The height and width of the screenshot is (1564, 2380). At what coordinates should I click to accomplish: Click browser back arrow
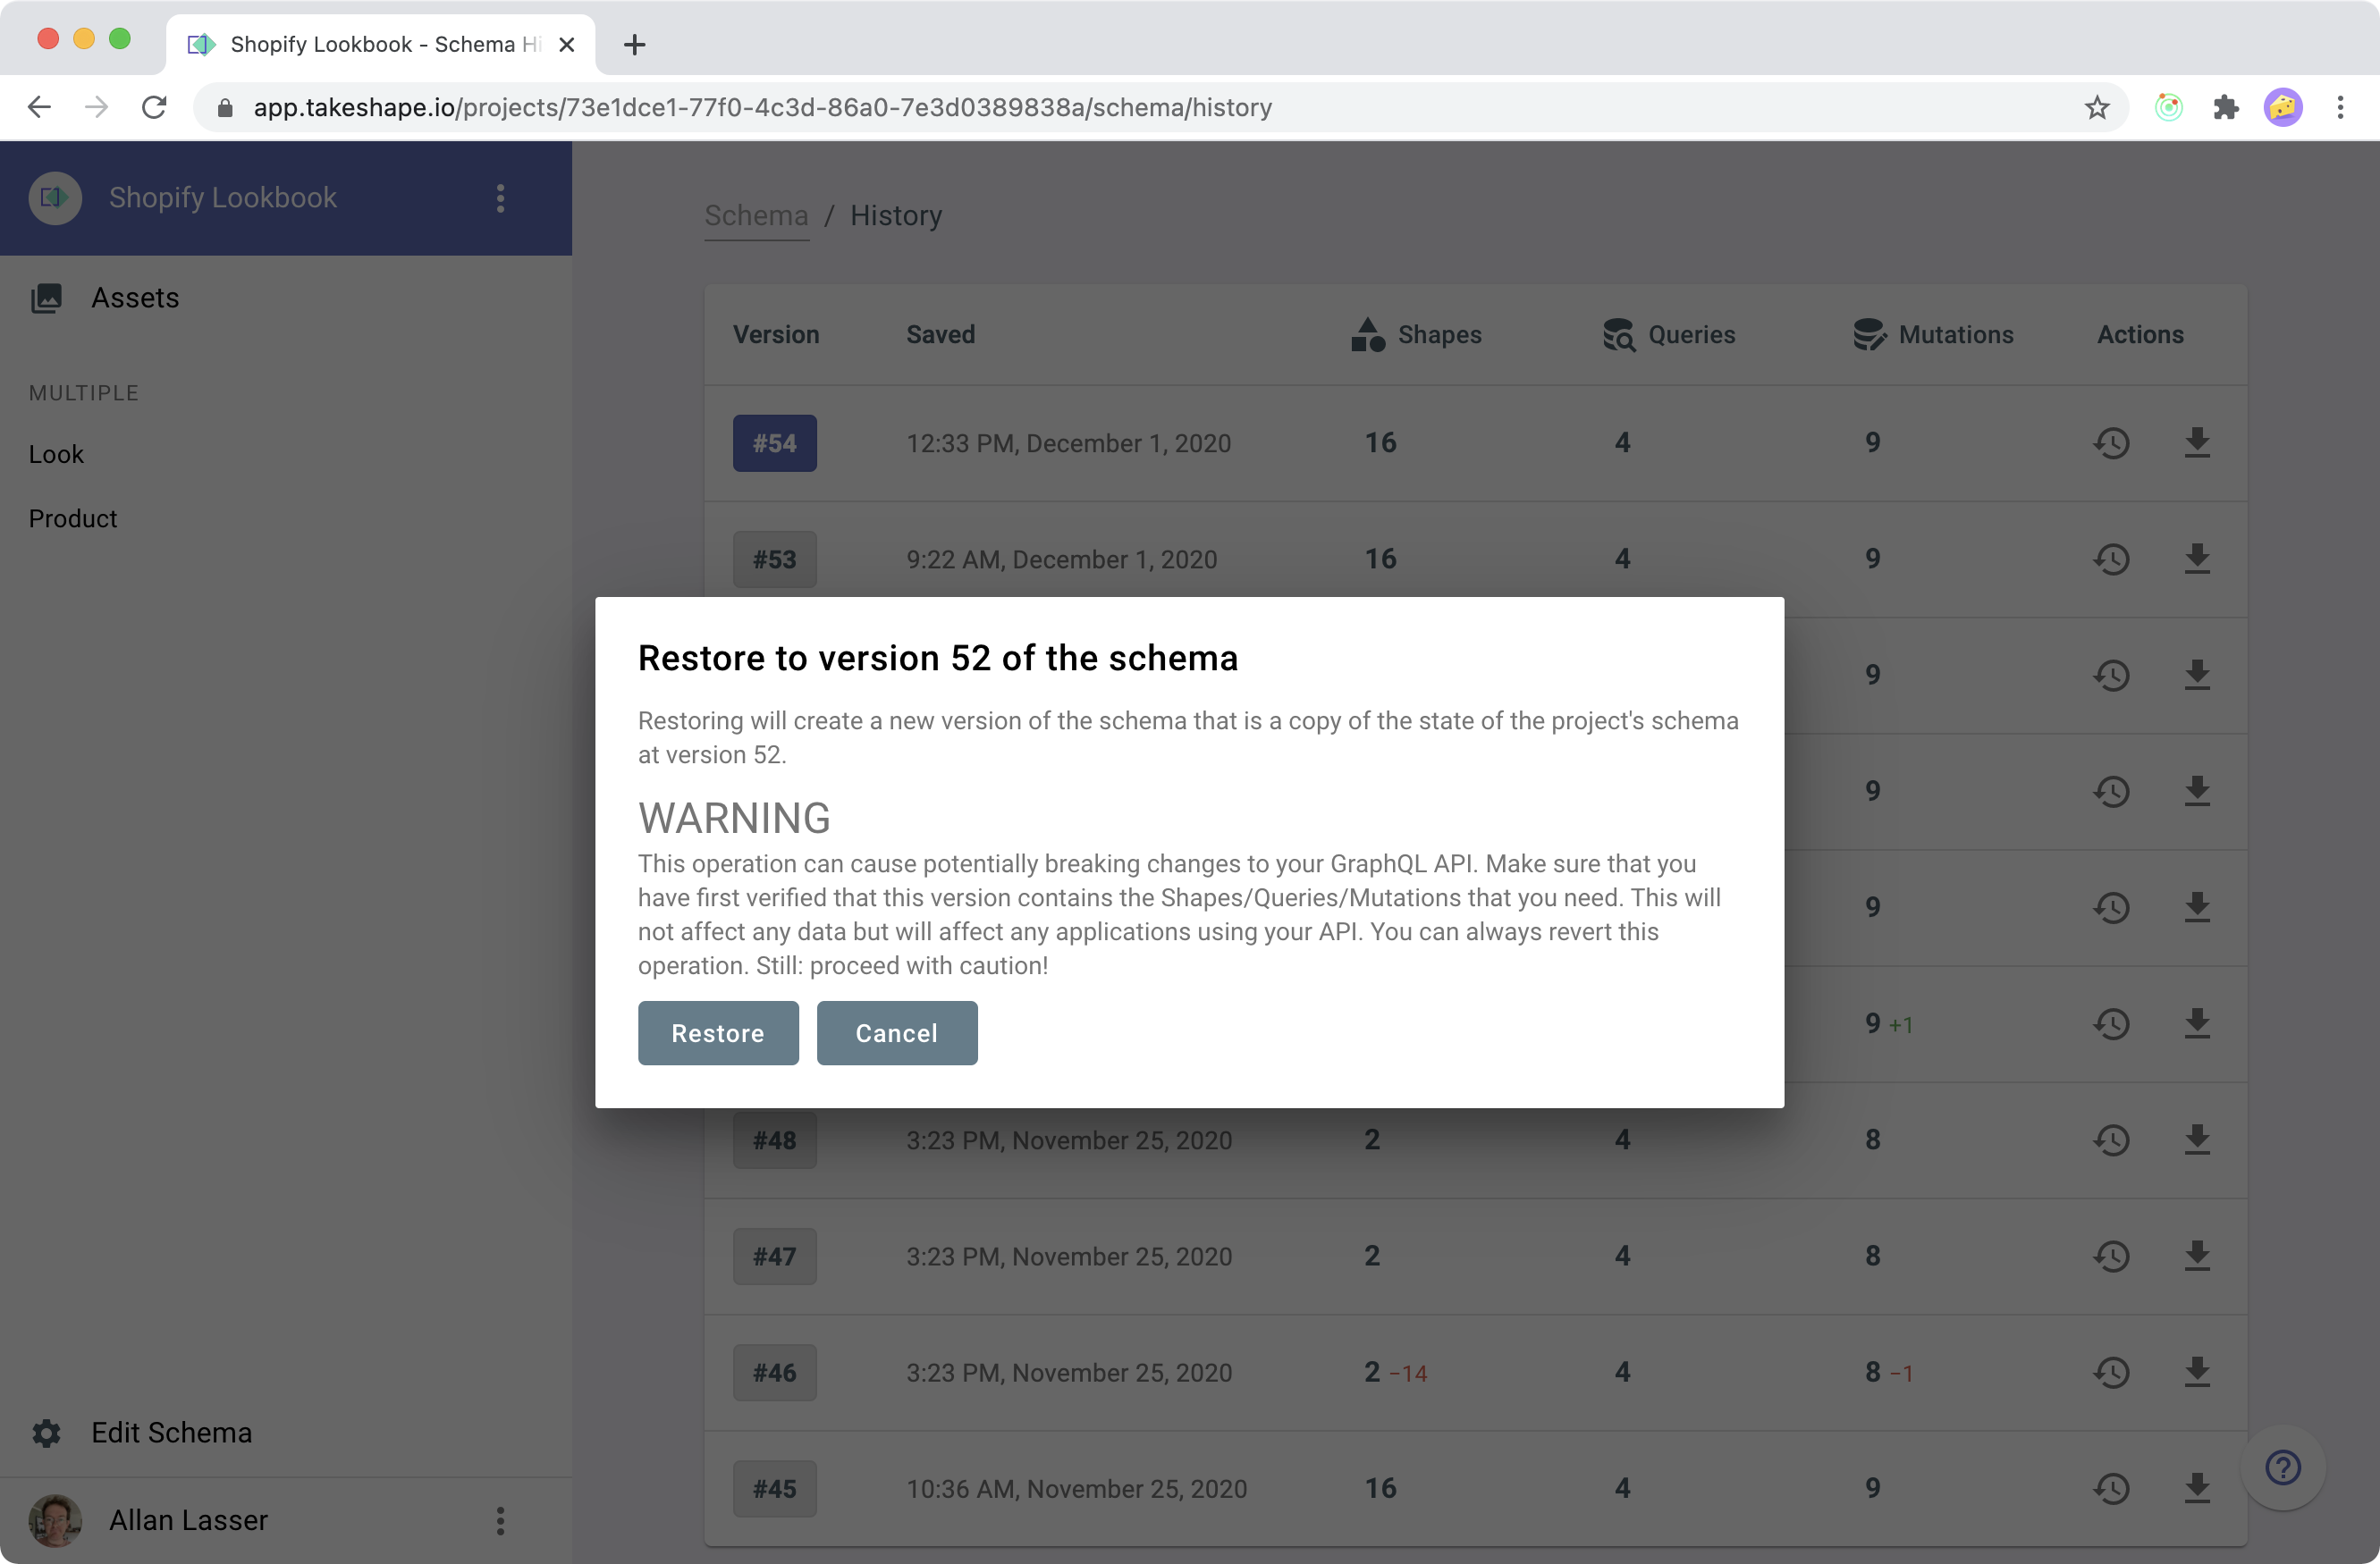pyautogui.click(x=39, y=107)
